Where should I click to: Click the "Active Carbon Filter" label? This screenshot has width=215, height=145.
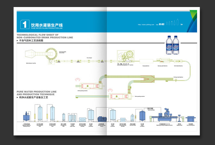pyautogui.click(x=52, y=125)
